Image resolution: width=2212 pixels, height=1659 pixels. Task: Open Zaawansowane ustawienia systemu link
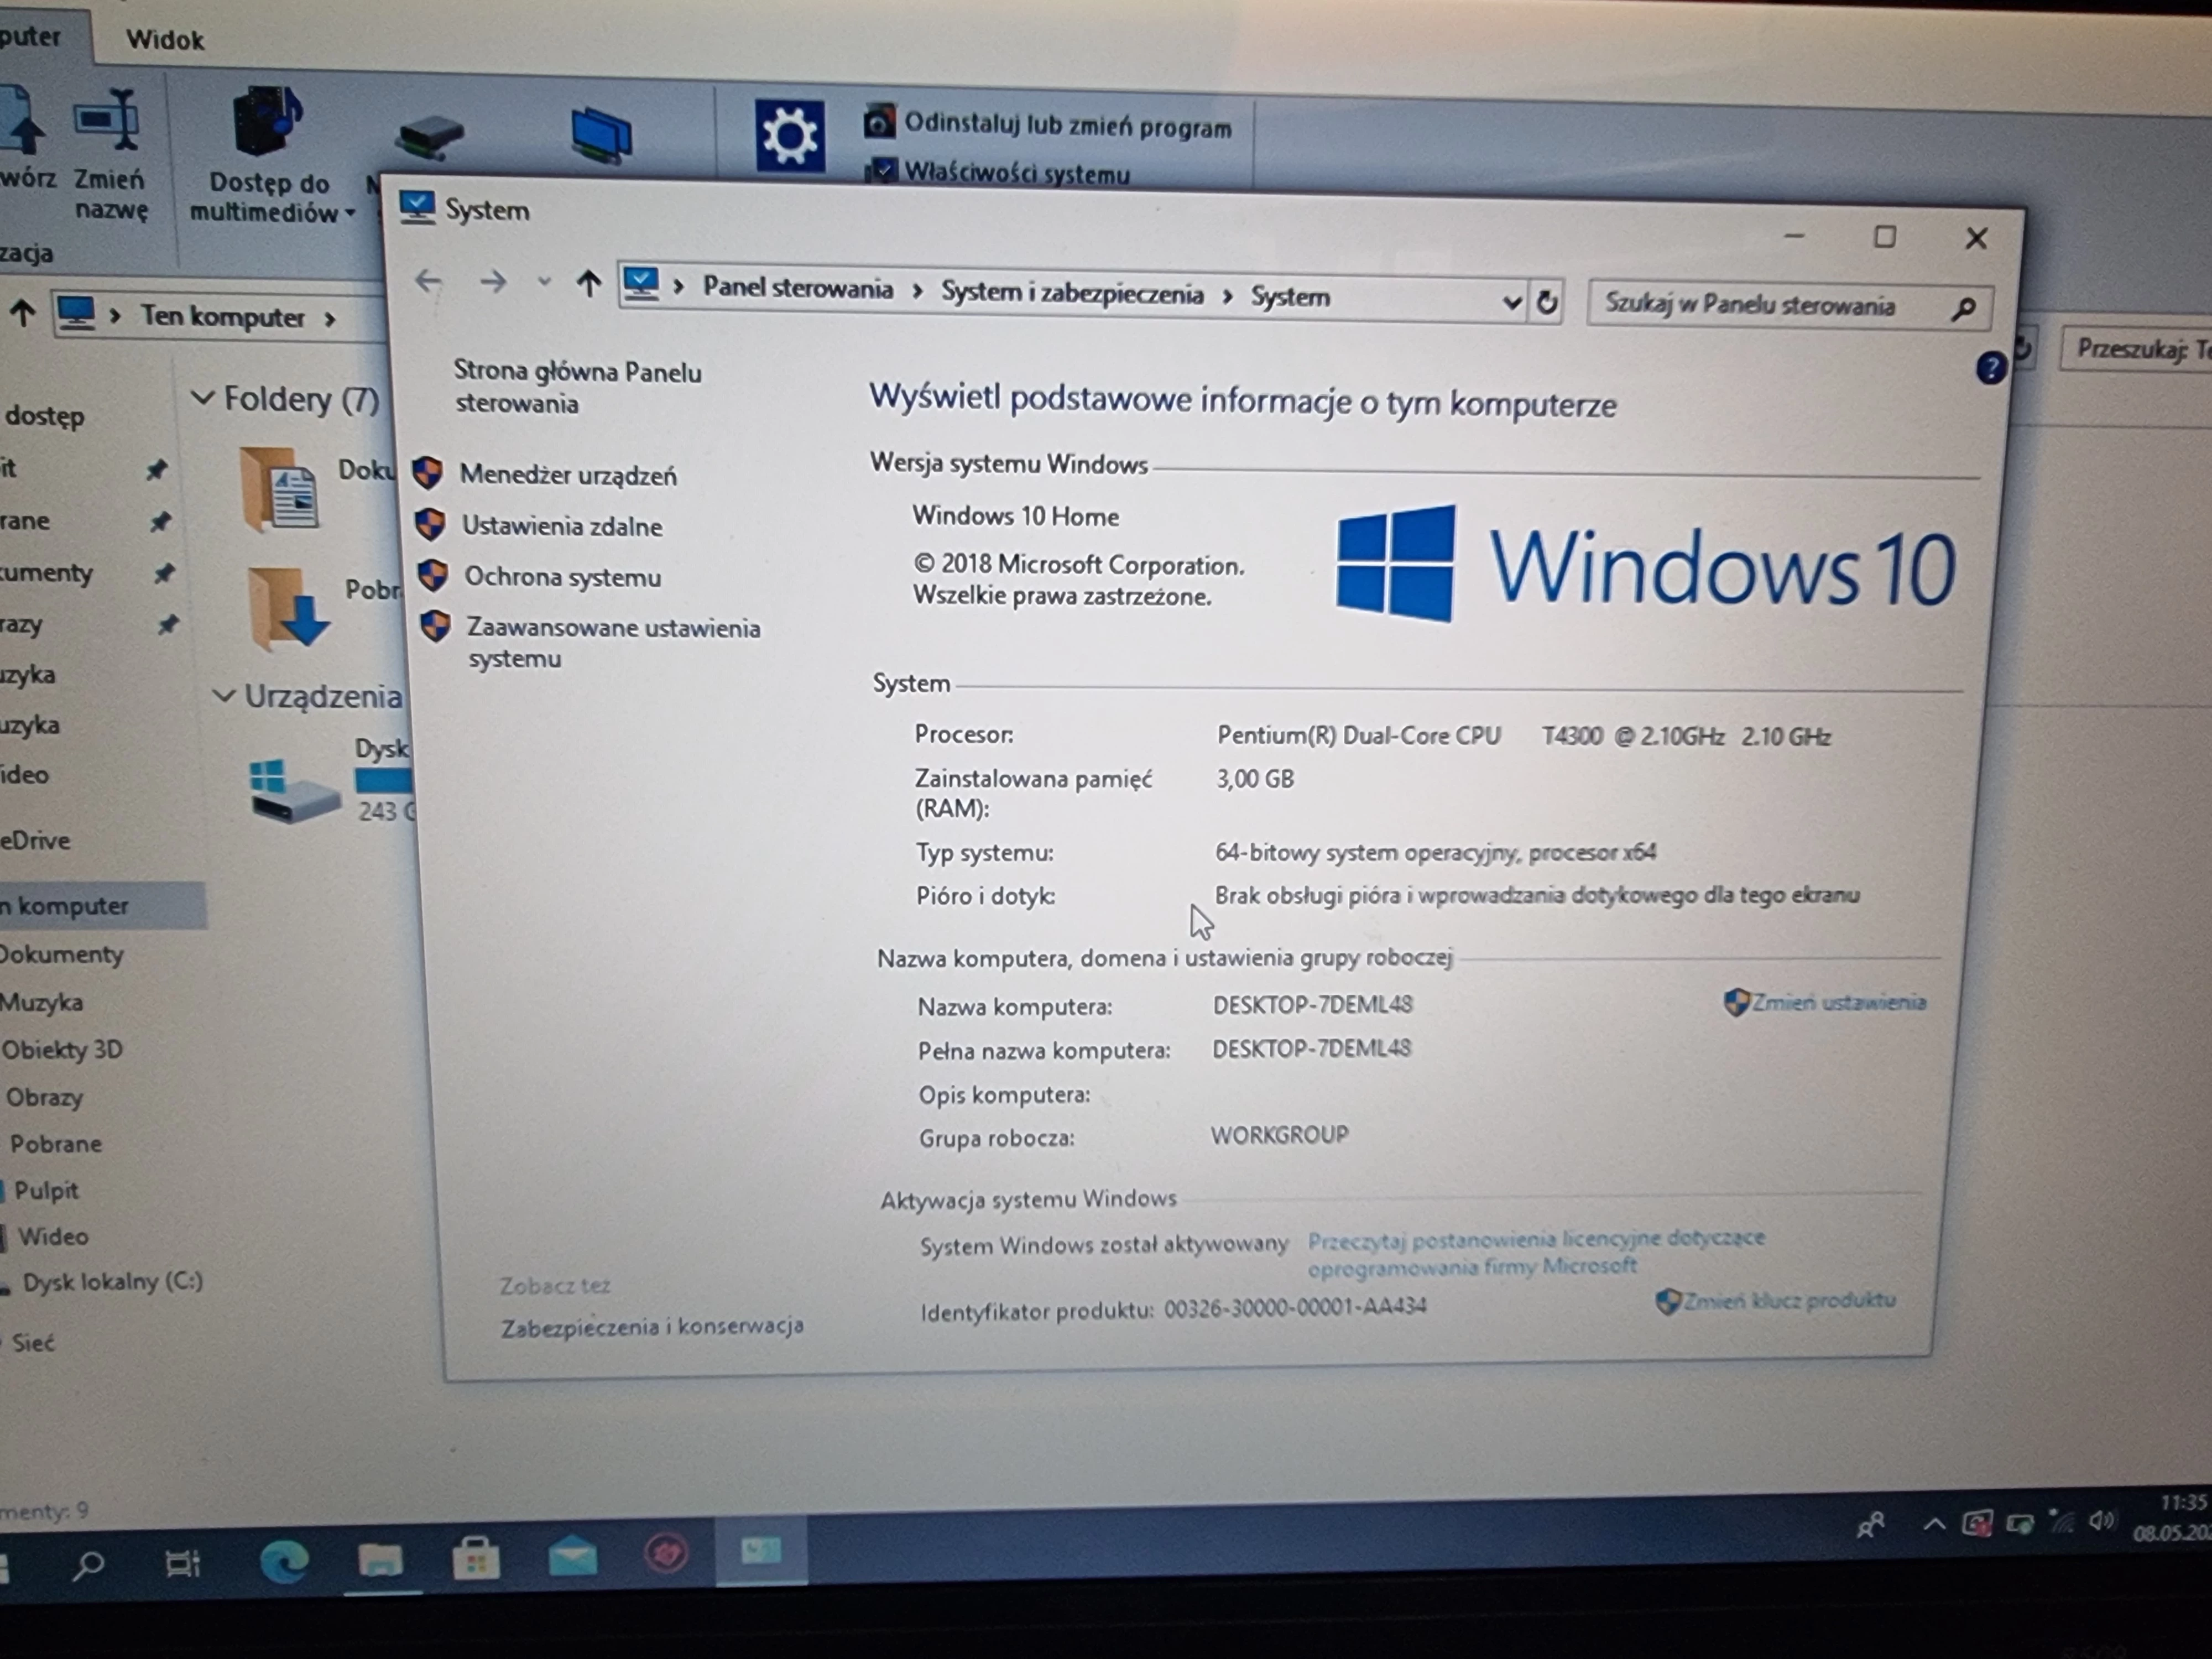click(x=613, y=642)
